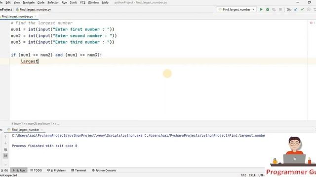Open the Edit menu
This screenshot has width=316, height=177.
click(x=8, y=2)
